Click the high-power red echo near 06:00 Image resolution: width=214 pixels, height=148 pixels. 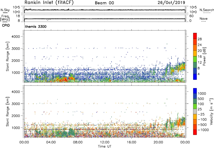click(64, 79)
